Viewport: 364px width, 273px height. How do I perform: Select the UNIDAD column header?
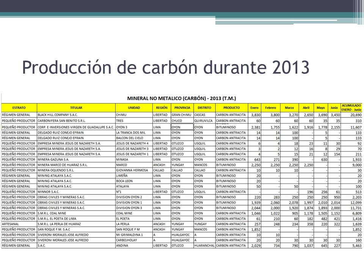coord(134,108)
